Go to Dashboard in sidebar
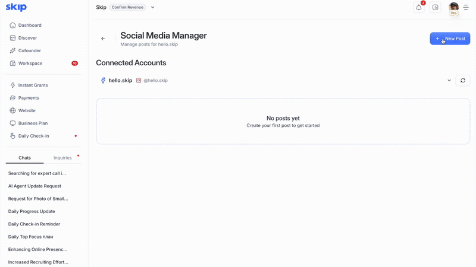Image resolution: width=476 pixels, height=267 pixels. click(x=30, y=26)
